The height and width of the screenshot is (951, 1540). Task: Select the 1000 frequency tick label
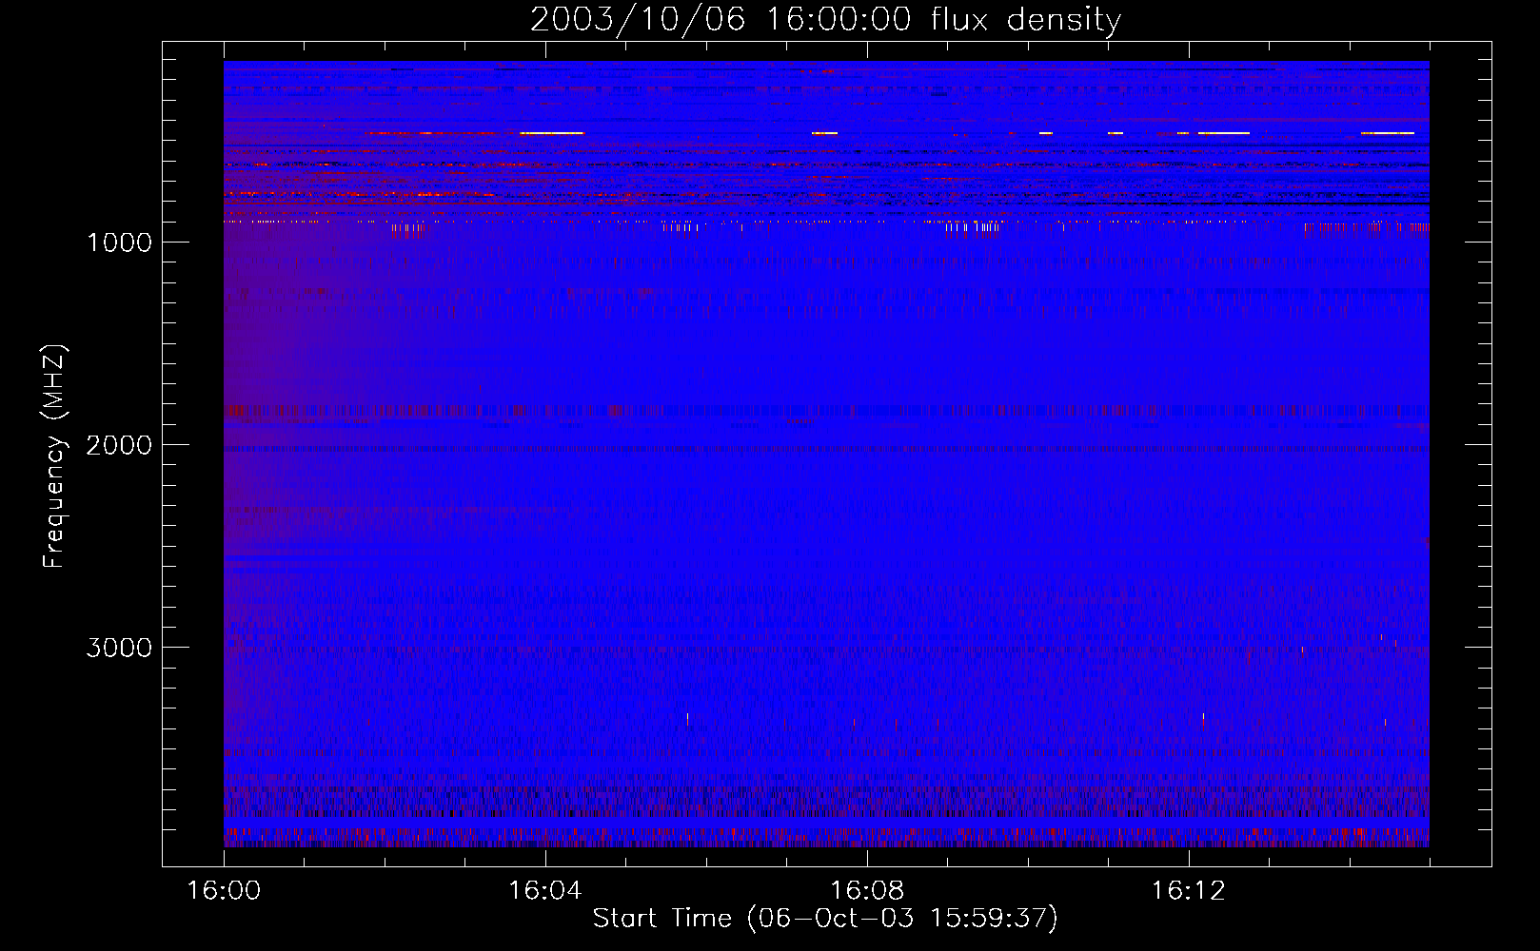(119, 243)
